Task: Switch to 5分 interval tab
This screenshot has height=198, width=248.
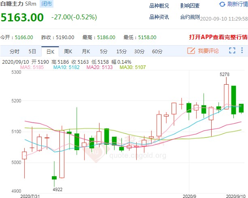Action: (x=104, y=51)
